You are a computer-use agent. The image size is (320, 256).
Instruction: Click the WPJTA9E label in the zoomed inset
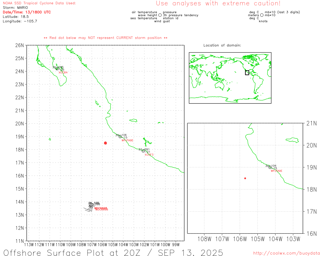click(x=276, y=171)
